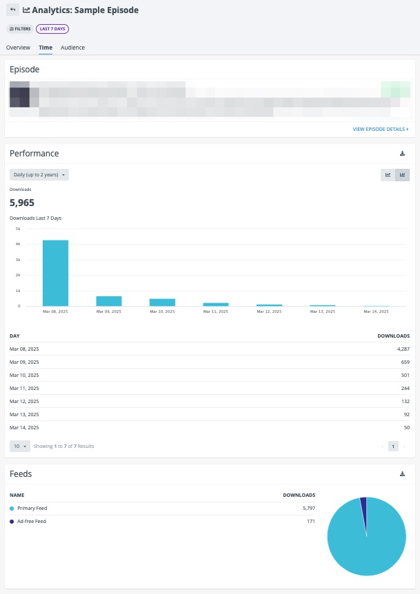Open the Daily (up to 2 years) dropdown
The width and height of the screenshot is (420, 594).
tap(39, 174)
